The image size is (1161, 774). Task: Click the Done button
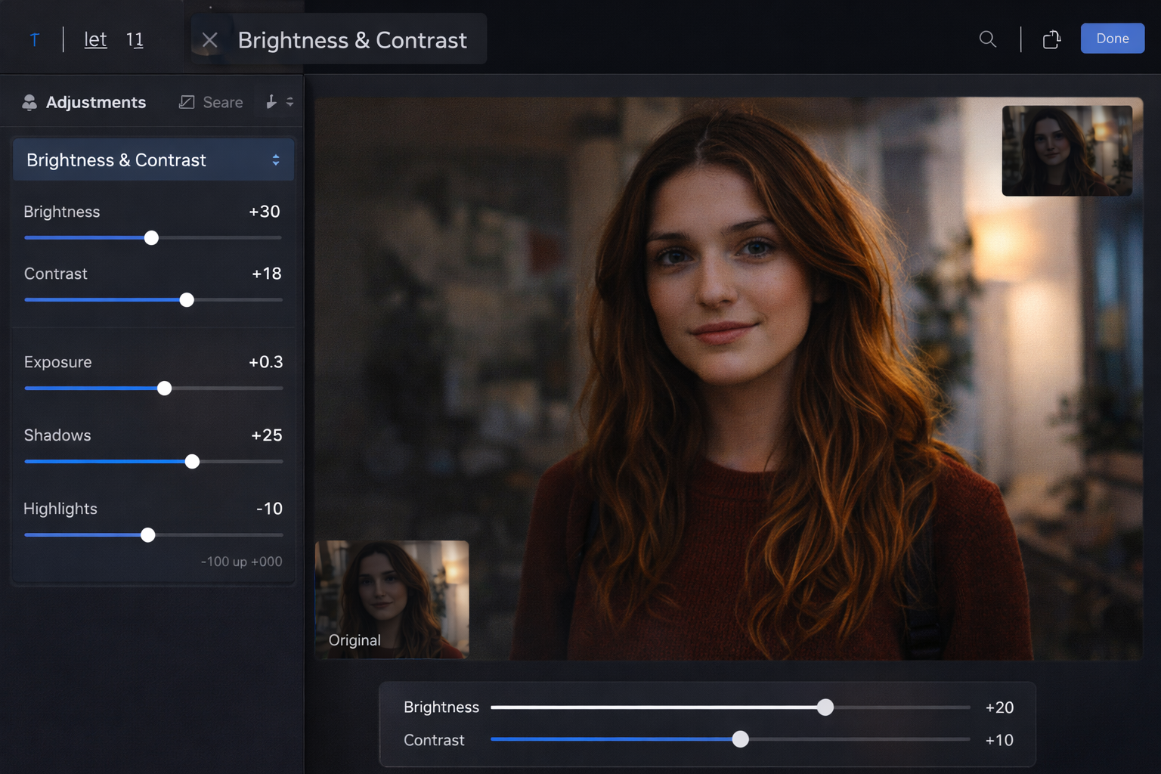[1112, 39]
